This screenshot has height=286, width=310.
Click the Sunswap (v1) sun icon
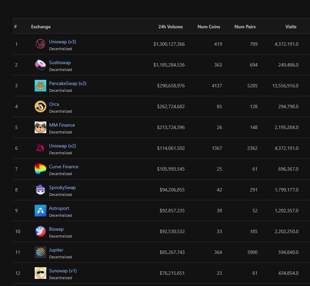(40, 273)
